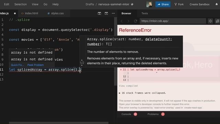
Task: Split the editor with the split-view icon
Action: pos(99,13)
